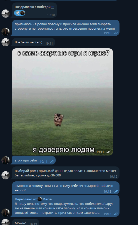Viewport: 138px width, 225px height.
Task: Click read checkmarks on the meme image
Action: (x=108, y=152)
